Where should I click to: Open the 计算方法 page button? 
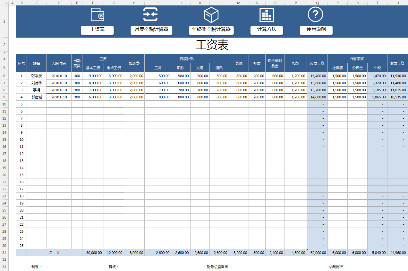pos(267,30)
